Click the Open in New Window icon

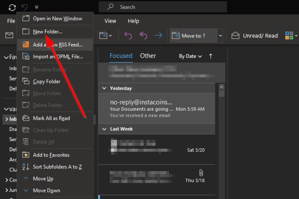tap(26, 18)
